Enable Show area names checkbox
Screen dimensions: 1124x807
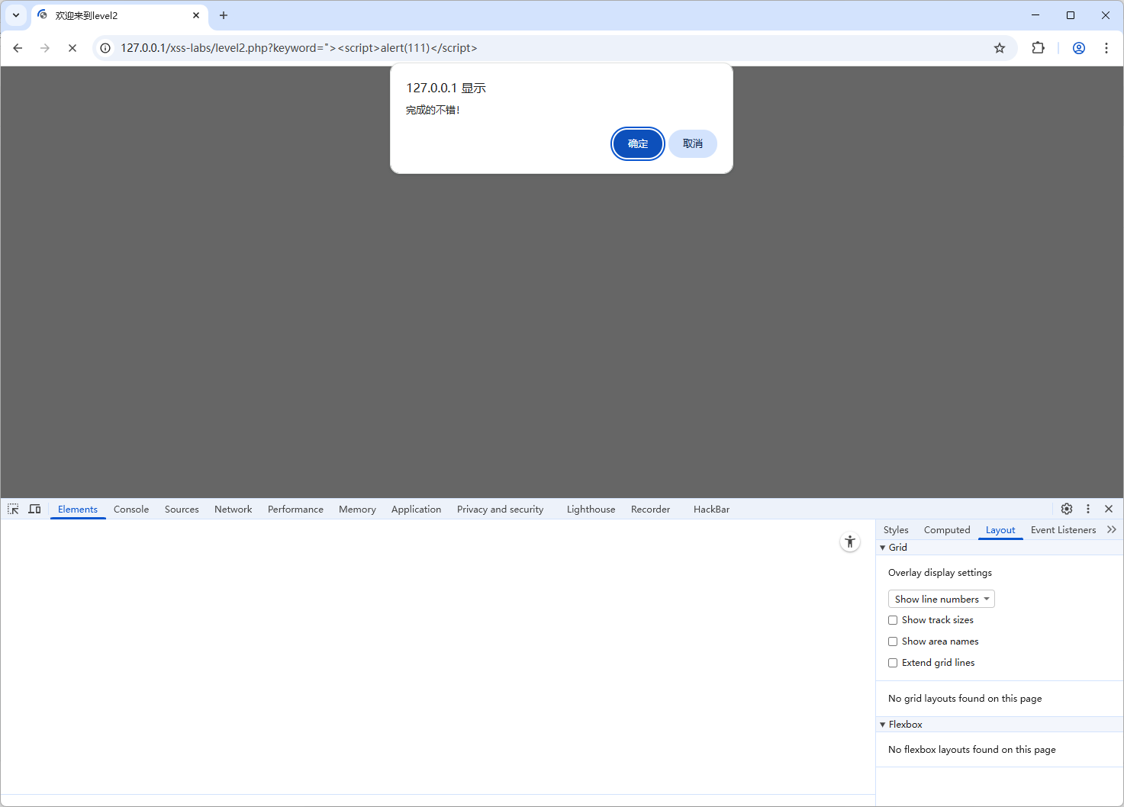(893, 641)
